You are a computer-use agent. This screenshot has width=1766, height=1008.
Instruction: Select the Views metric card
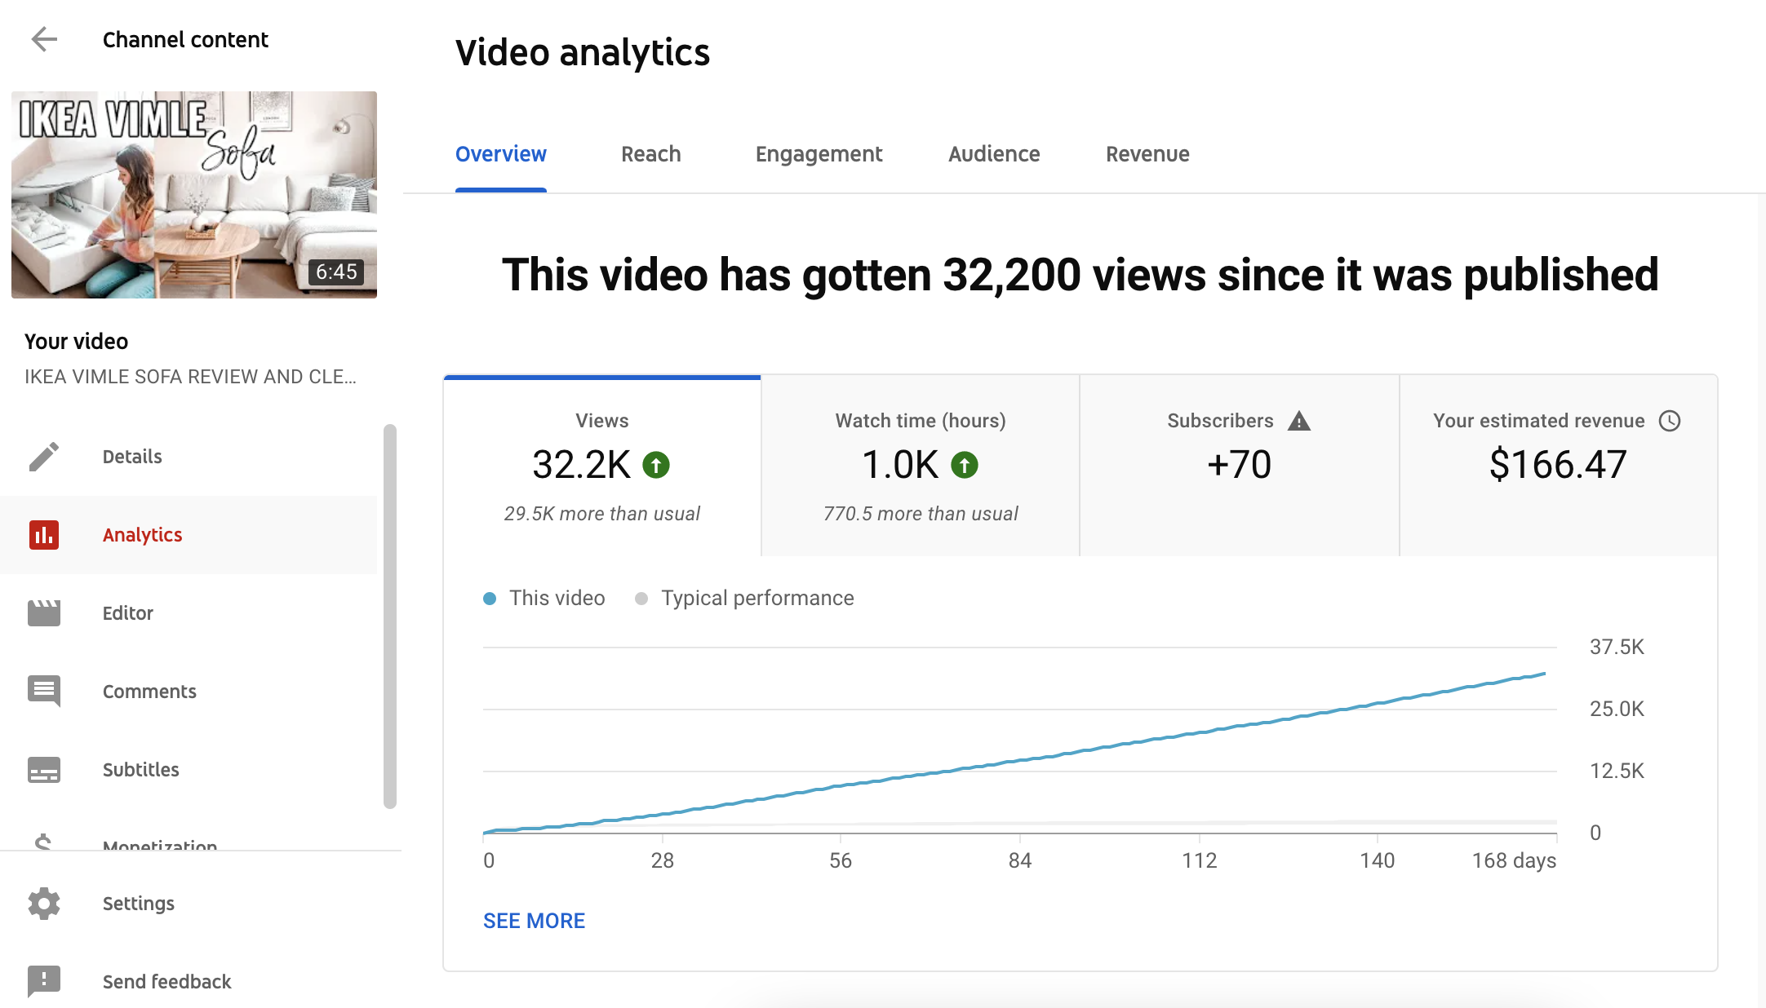602,466
